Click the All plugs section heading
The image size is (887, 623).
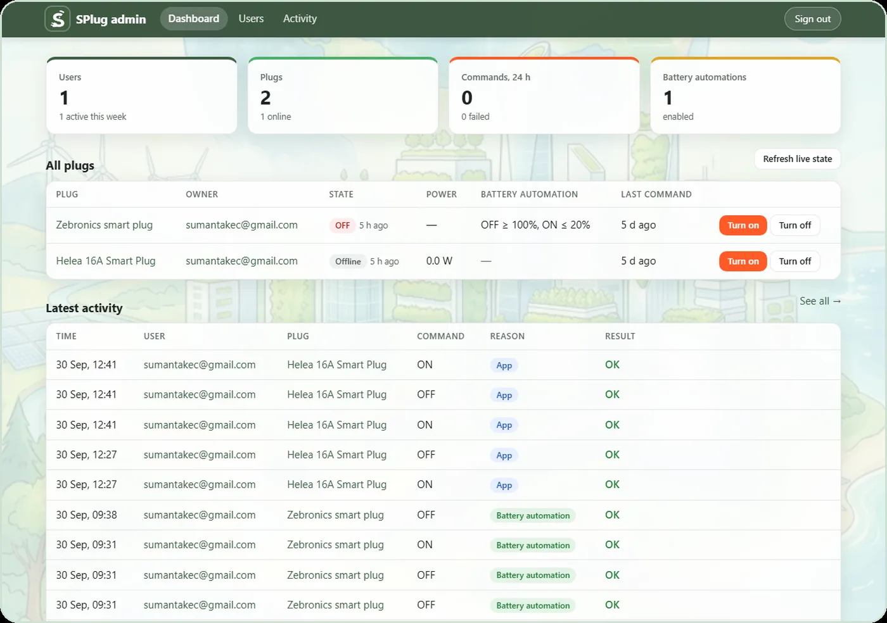pos(70,166)
